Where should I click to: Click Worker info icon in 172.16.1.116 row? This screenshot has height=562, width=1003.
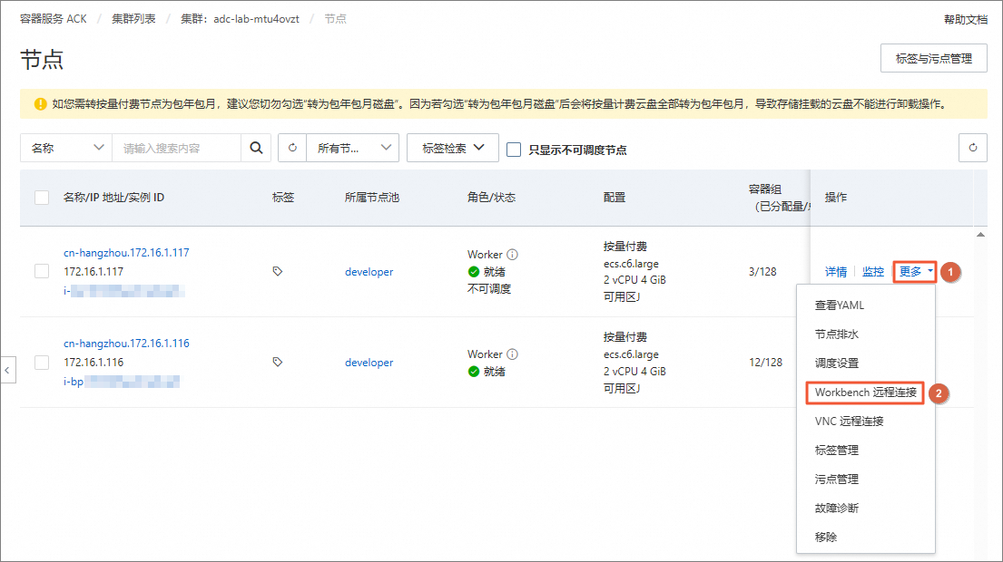click(x=512, y=354)
